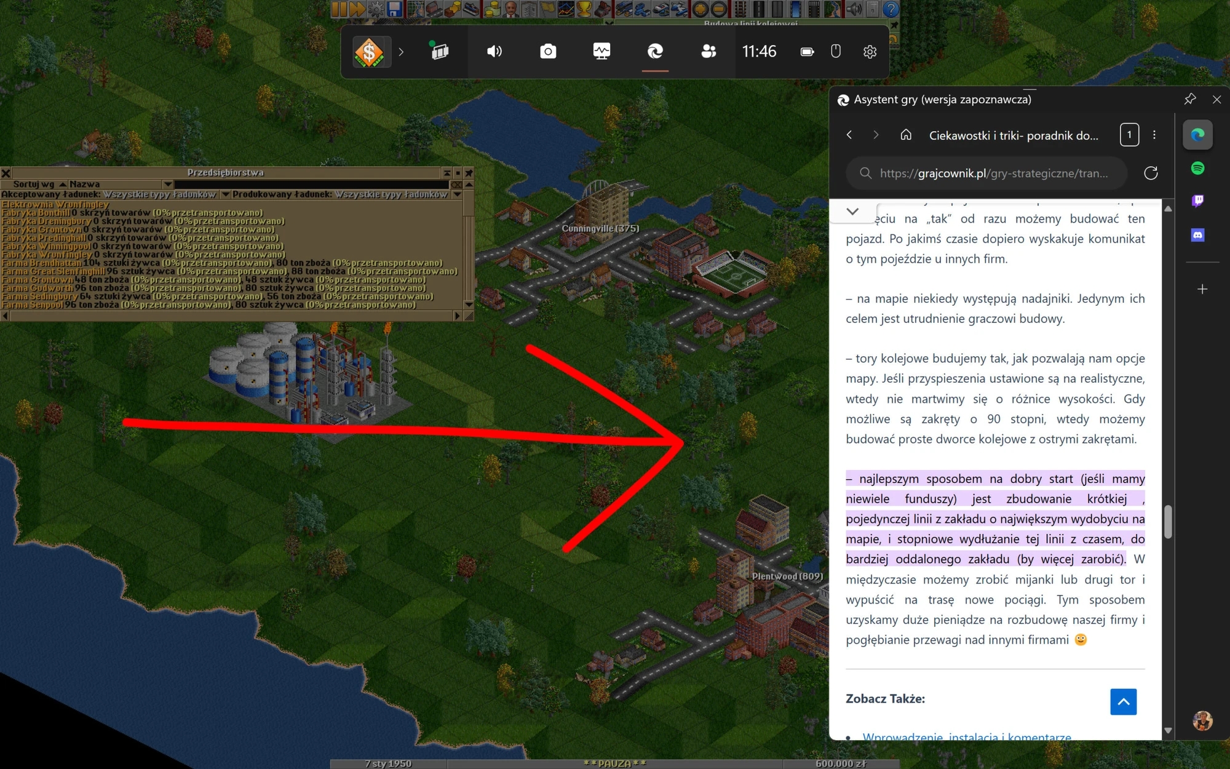Expand the Akceptowany ładunek cargo dropdown

[x=225, y=194]
